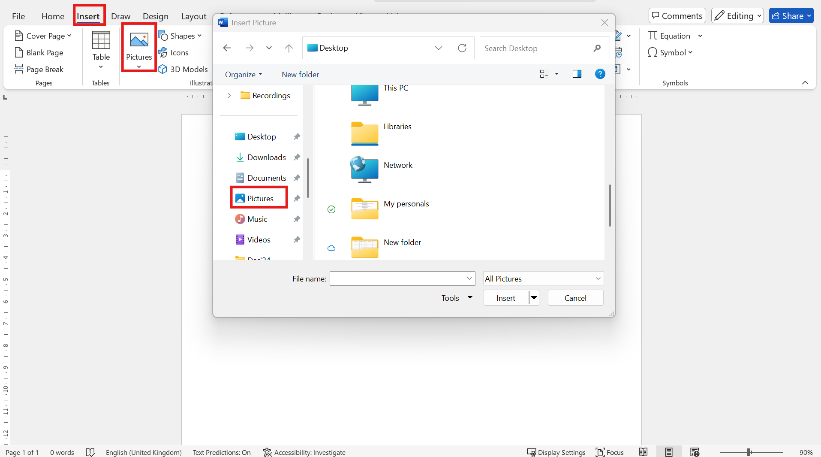Screen dimensions: 821x457
Task: Click the Share button
Action: tap(791, 16)
